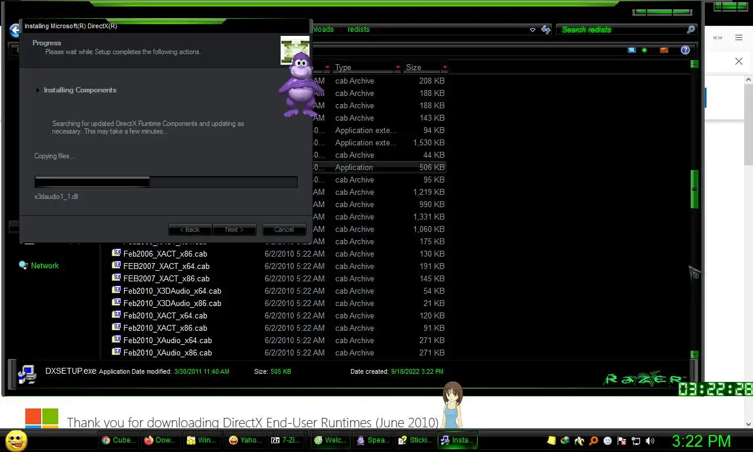Select file Feb2010_XAudio_x64.cab
The width and height of the screenshot is (753, 452).
[x=167, y=340]
